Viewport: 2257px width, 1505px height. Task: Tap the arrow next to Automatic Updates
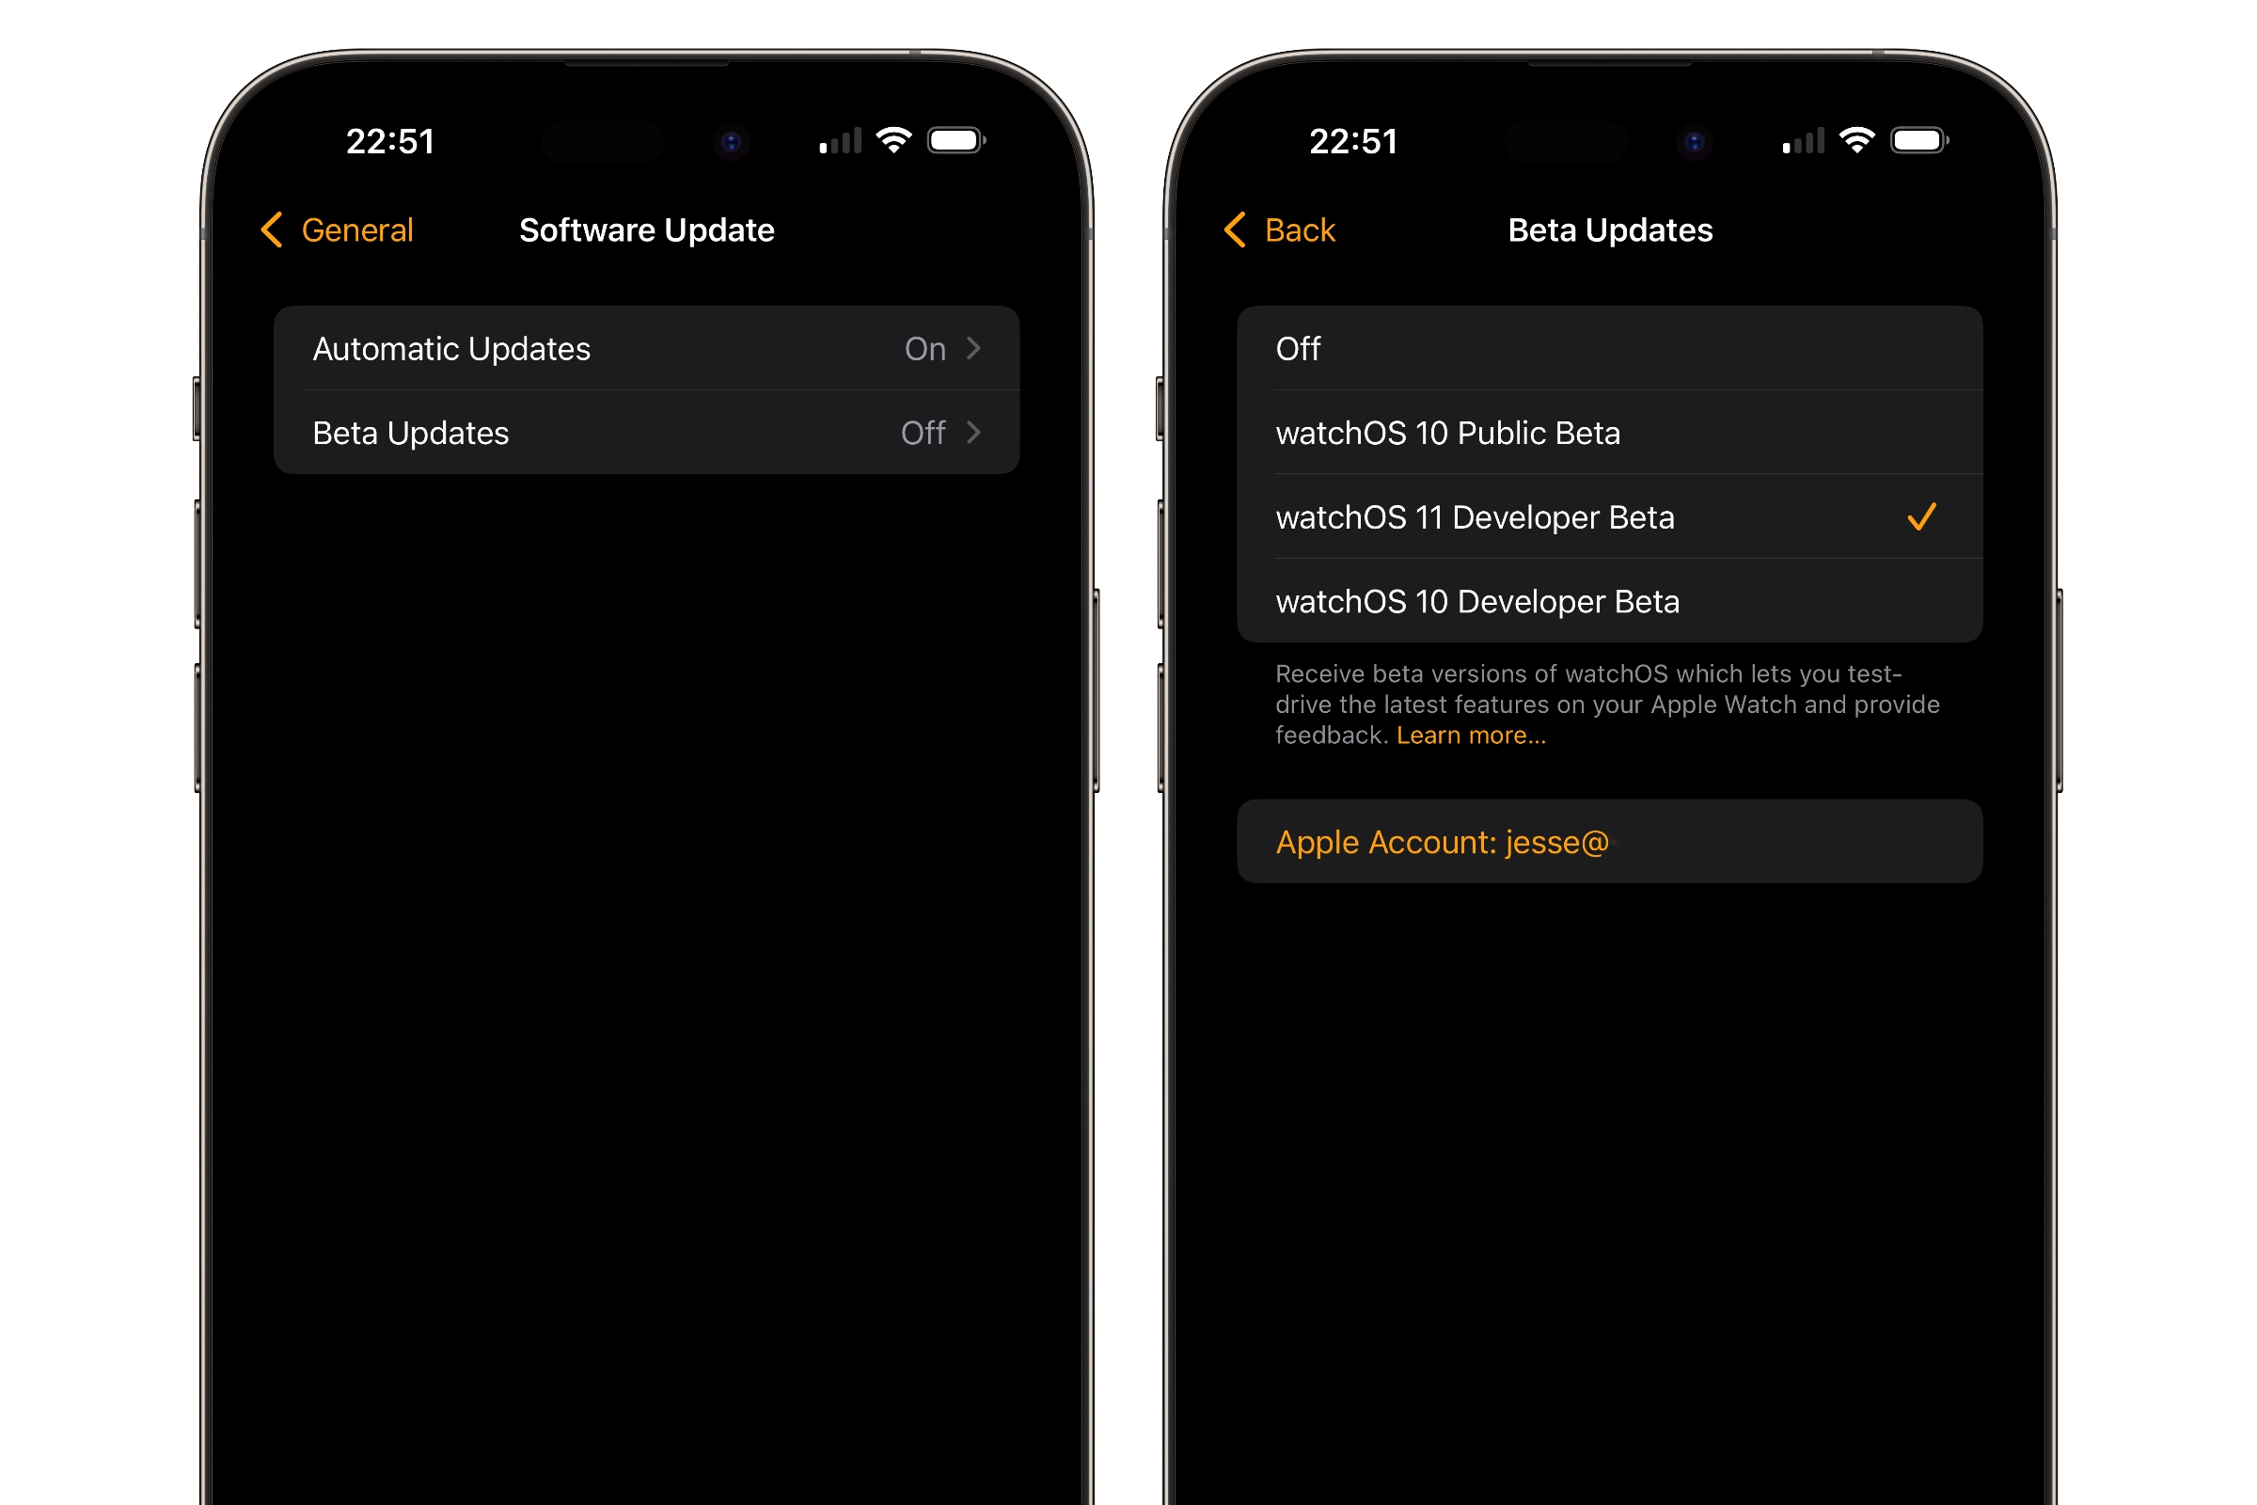pyautogui.click(x=974, y=348)
